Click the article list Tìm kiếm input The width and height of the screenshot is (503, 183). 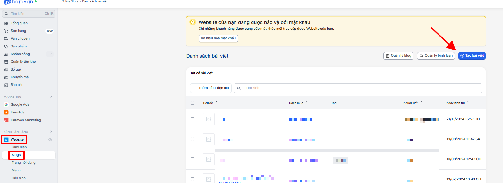(358, 88)
